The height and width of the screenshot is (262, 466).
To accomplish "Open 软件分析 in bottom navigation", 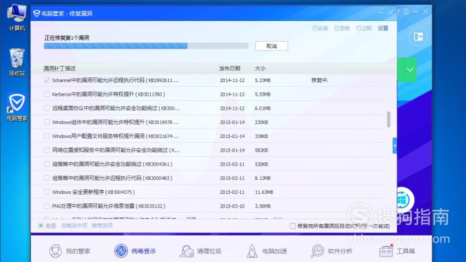I will [x=331, y=251].
